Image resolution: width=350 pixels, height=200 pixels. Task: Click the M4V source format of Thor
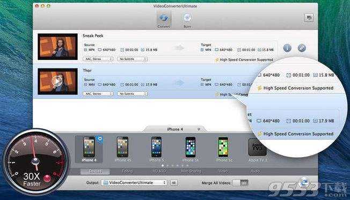click(x=91, y=84)
